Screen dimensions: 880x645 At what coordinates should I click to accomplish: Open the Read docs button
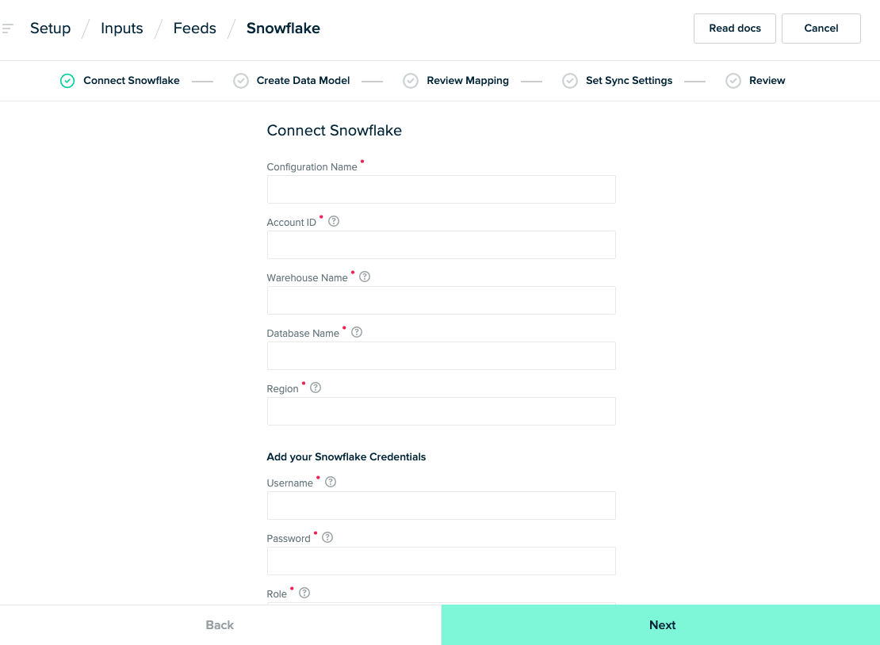coord(735,29)
